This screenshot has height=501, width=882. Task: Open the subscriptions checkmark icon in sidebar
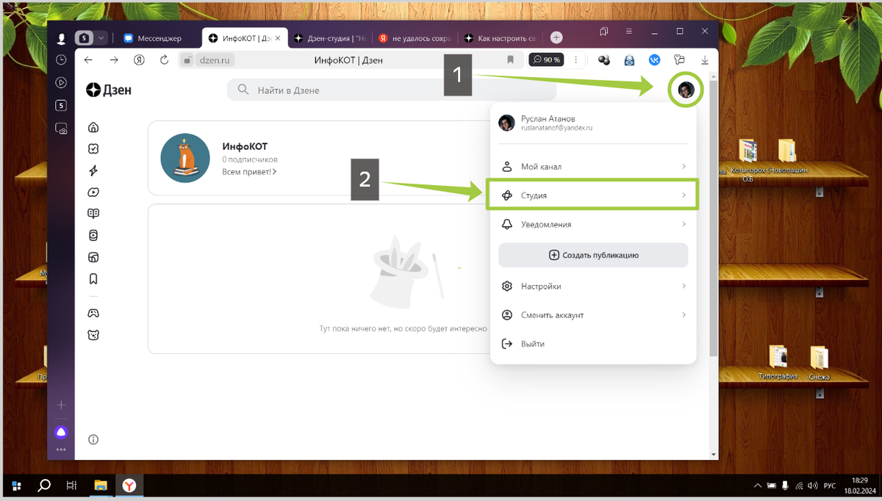click(93, 148)
